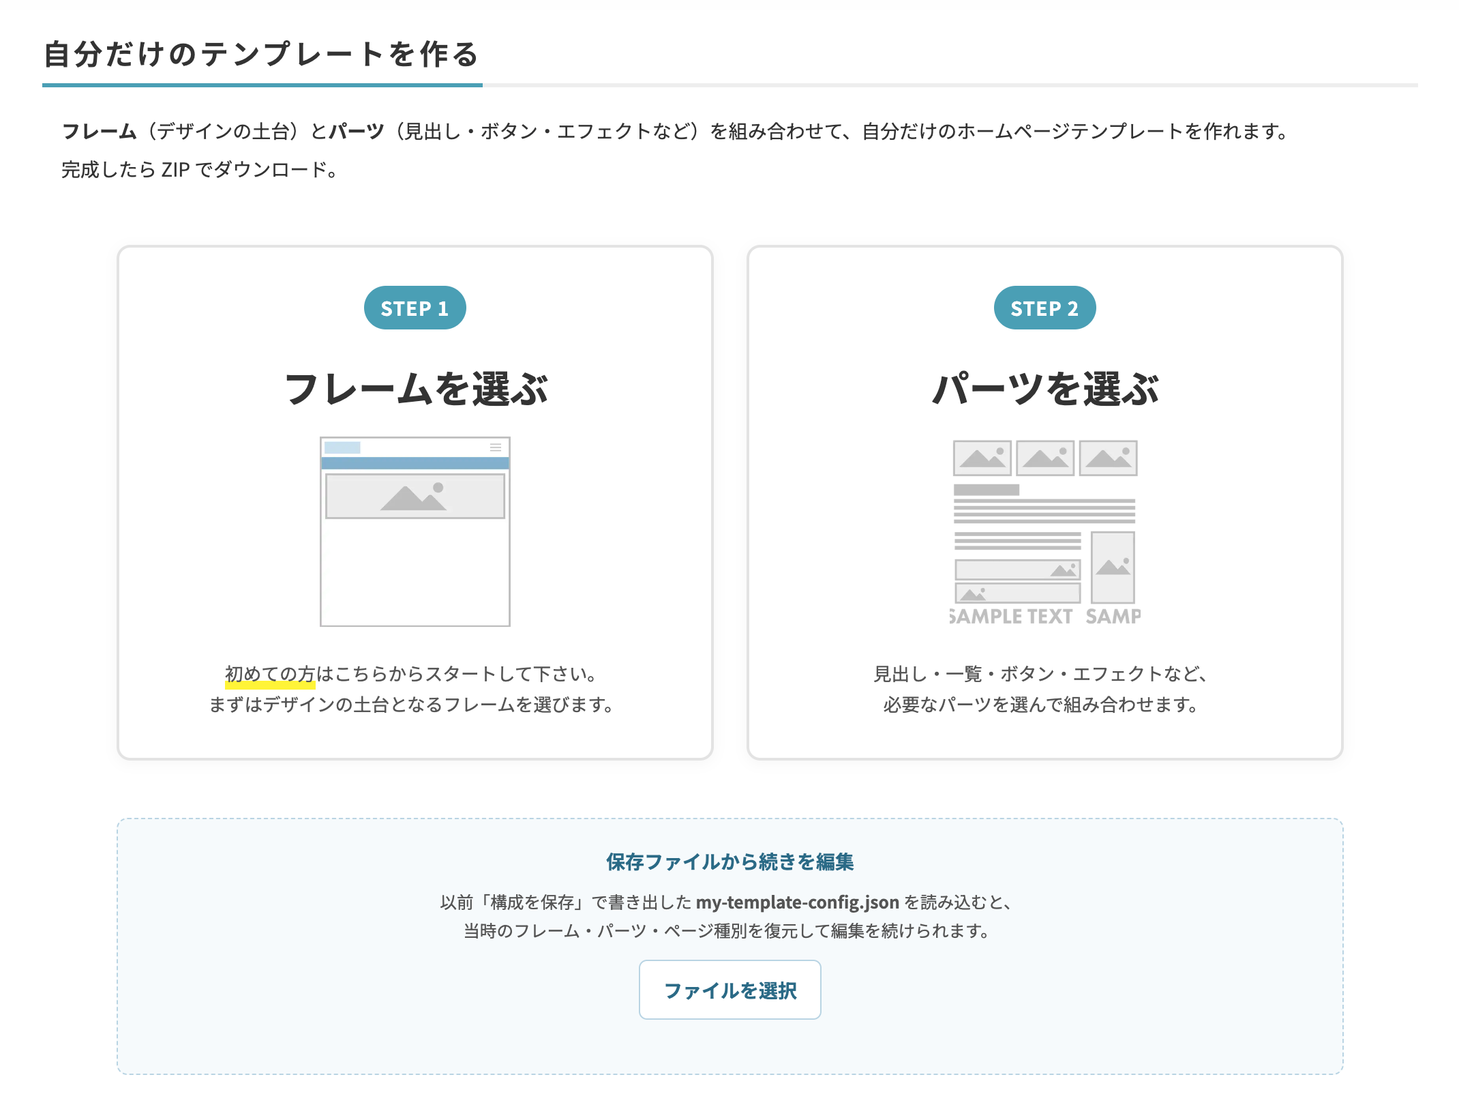Open the パーツを選ぶ card heading
Image resolution: width=1459 pixels, height=1105 pixels.
[x=1044, y=389]
